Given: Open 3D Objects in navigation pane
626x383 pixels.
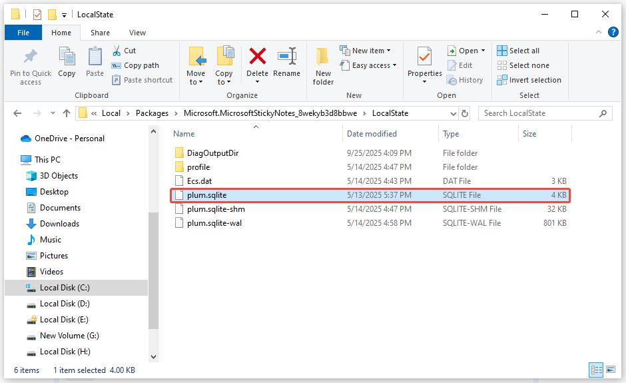Looking at the screenshot, I should click(59, 176).
